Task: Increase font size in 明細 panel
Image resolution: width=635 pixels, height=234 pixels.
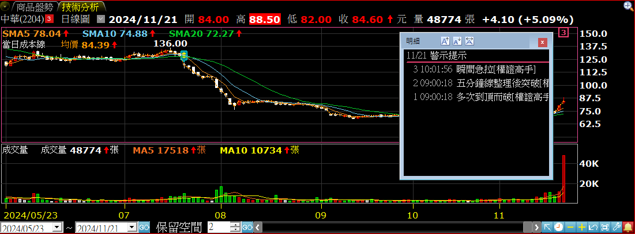Action: point(445,41)
